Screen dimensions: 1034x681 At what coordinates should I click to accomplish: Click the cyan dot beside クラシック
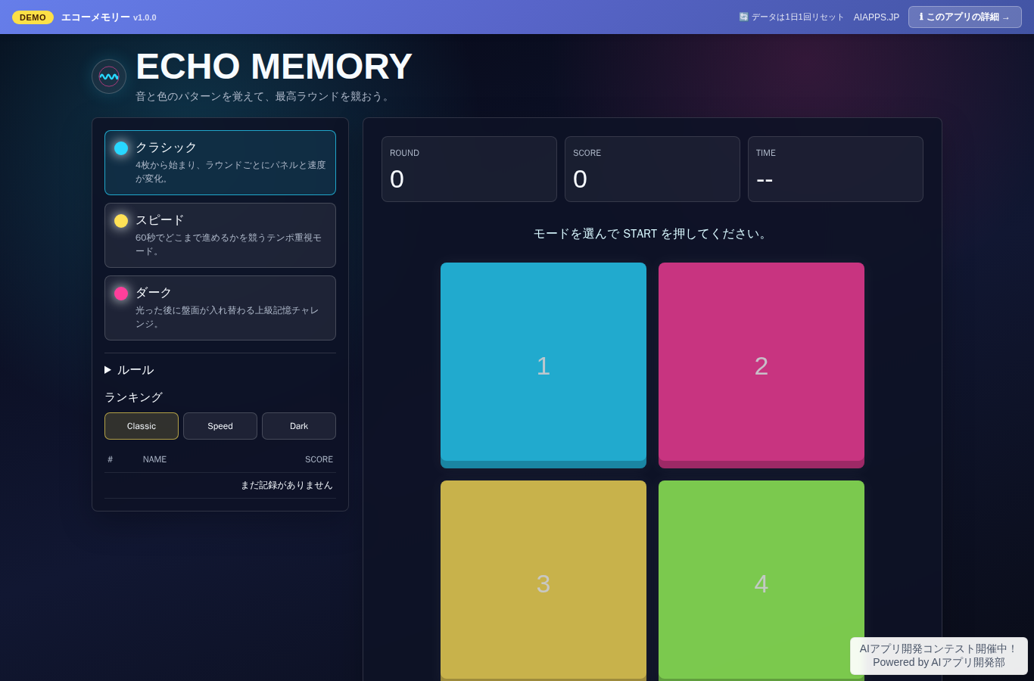[121, 148]
